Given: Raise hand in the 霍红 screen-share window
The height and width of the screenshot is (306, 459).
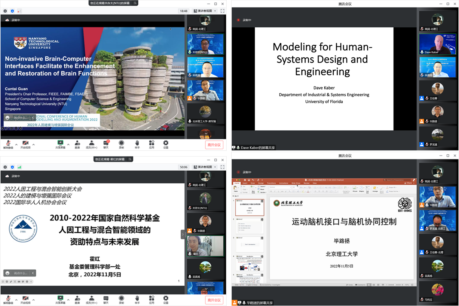Looking at the screenshot, I should click(137, 299).
